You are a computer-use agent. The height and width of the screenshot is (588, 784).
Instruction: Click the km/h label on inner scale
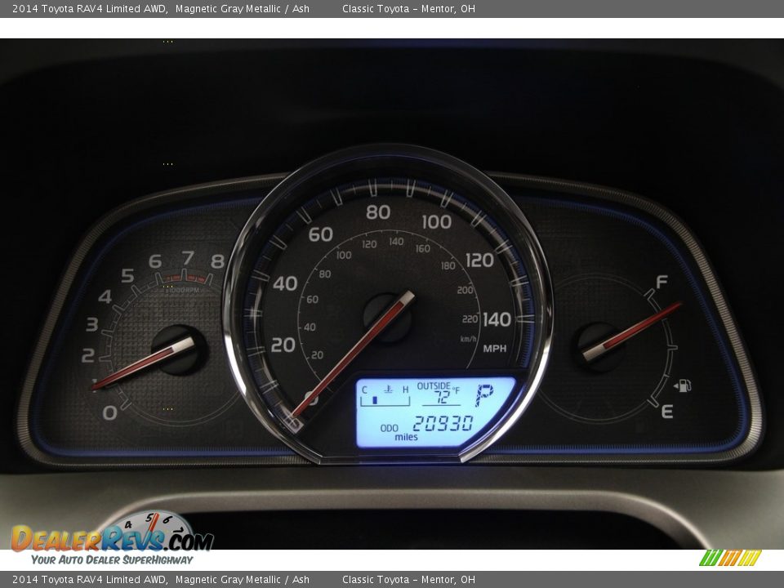click(468, 339)
